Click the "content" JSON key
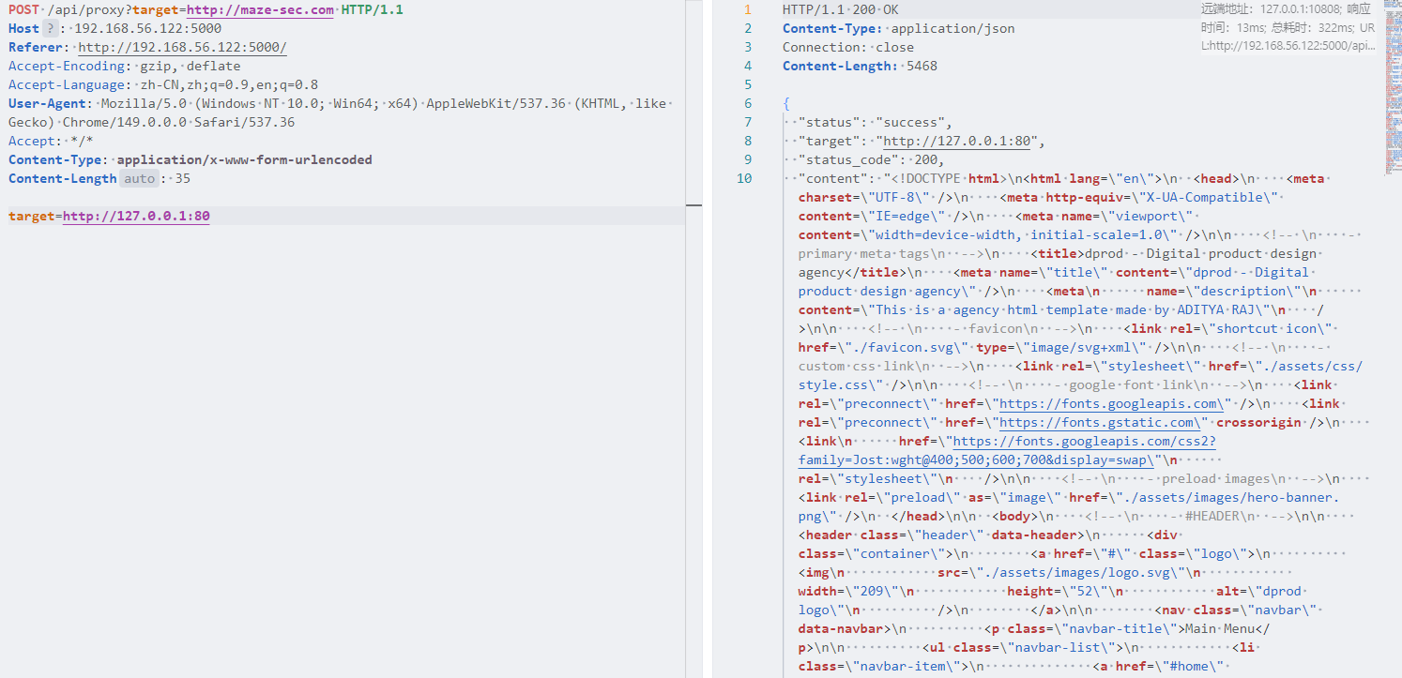Viewport: 1402px width, 678px height. point(832,178)
